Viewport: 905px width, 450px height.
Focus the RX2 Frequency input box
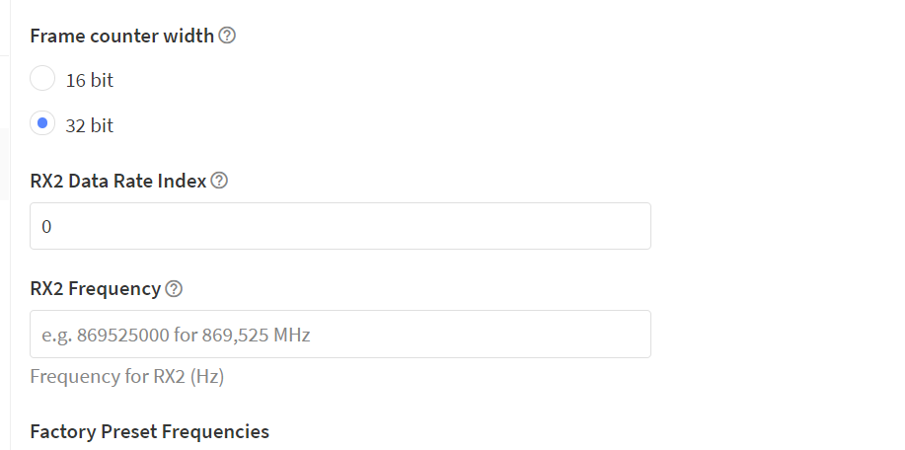(x=340, y=334)
